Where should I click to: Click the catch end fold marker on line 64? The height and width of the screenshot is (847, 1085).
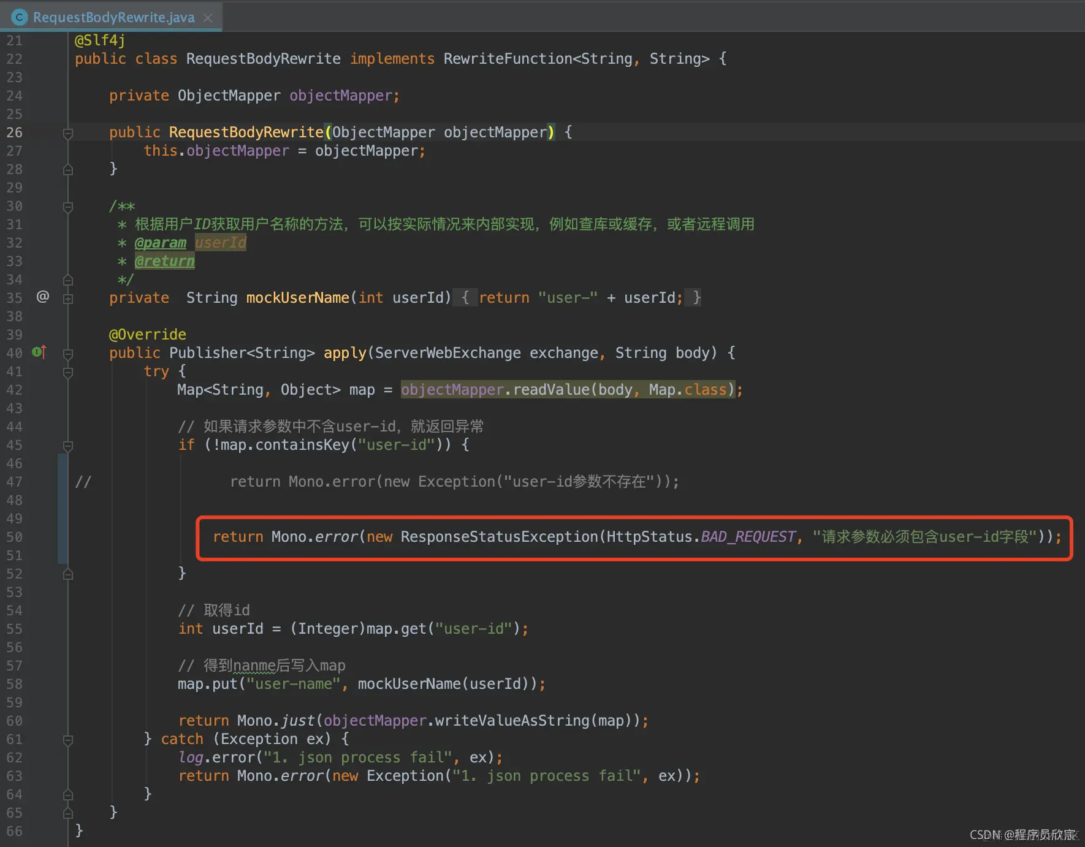68,795
